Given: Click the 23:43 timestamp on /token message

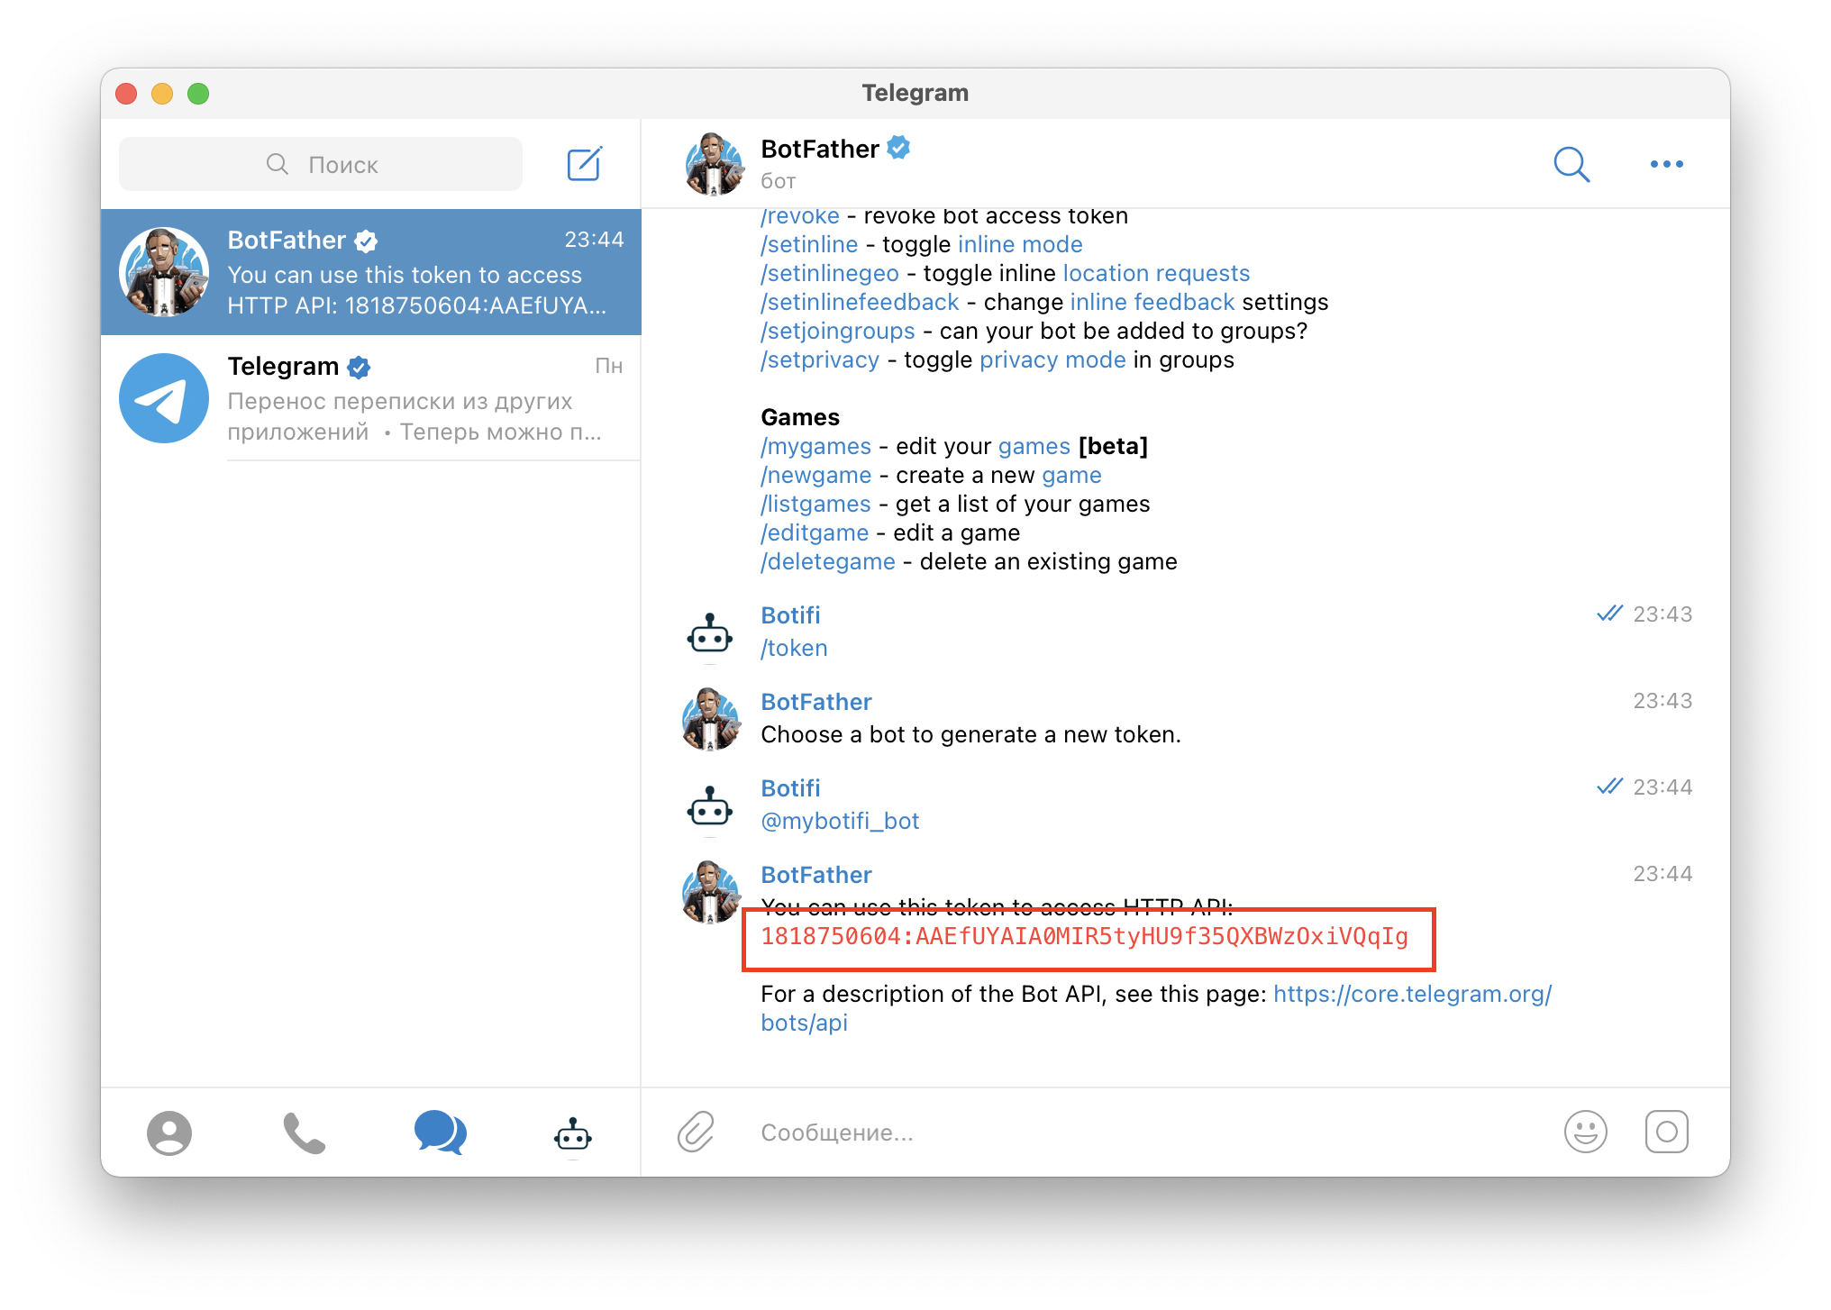Looking at the screenshot, I should click(x=1662, y=614).
